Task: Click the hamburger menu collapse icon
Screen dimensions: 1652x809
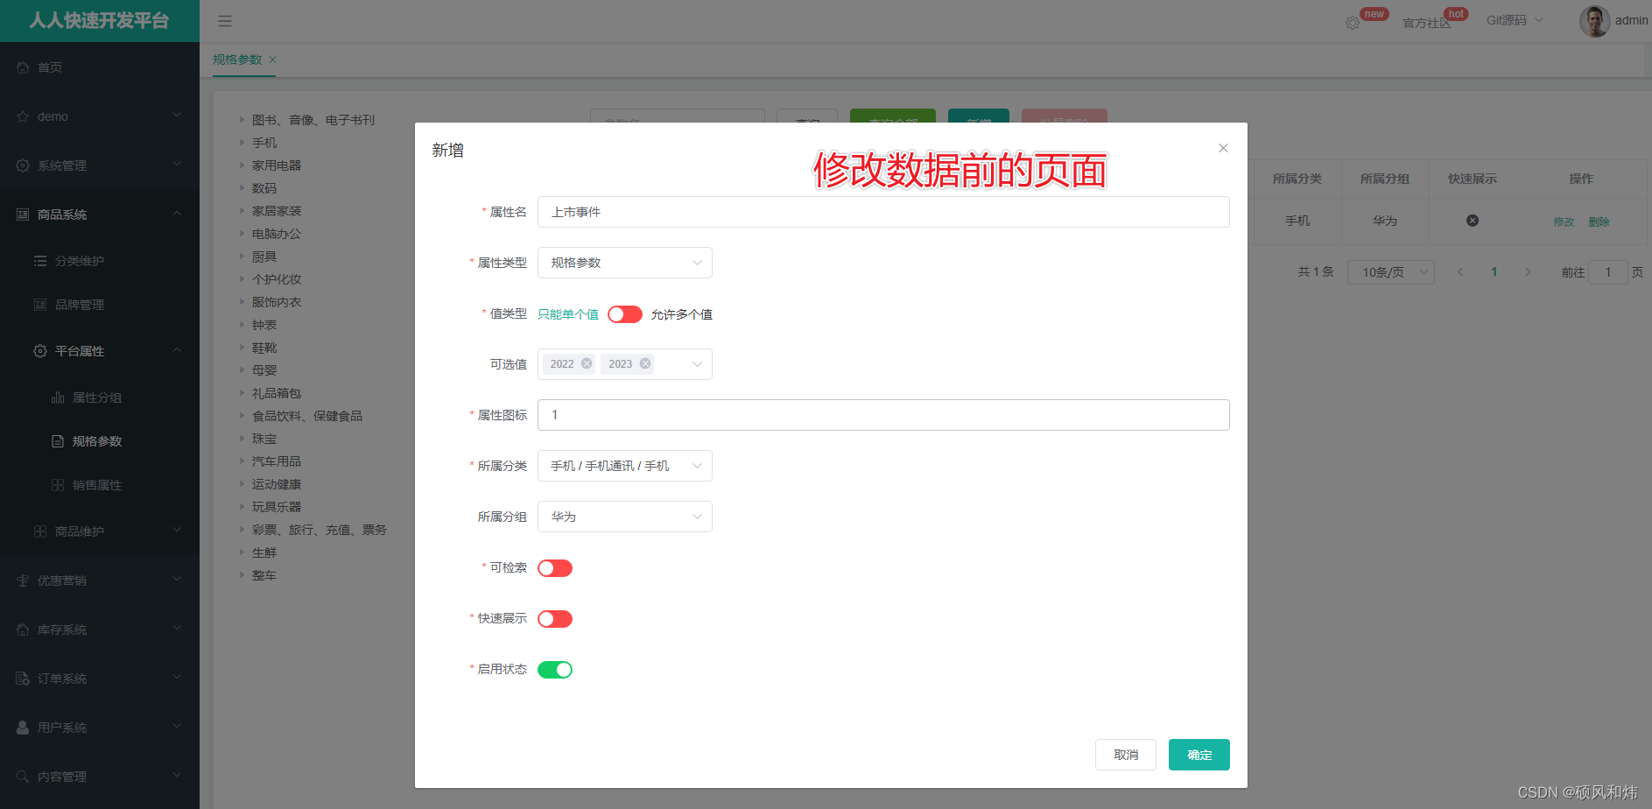Action: point(225,21)
